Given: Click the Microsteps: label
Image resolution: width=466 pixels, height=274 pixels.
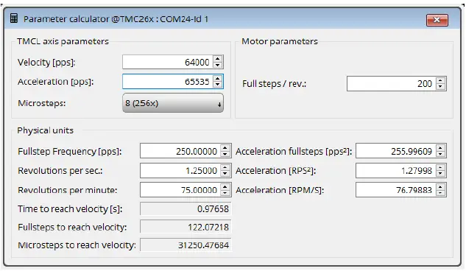Looking at the screenshot, I should (x=42, y=103).
